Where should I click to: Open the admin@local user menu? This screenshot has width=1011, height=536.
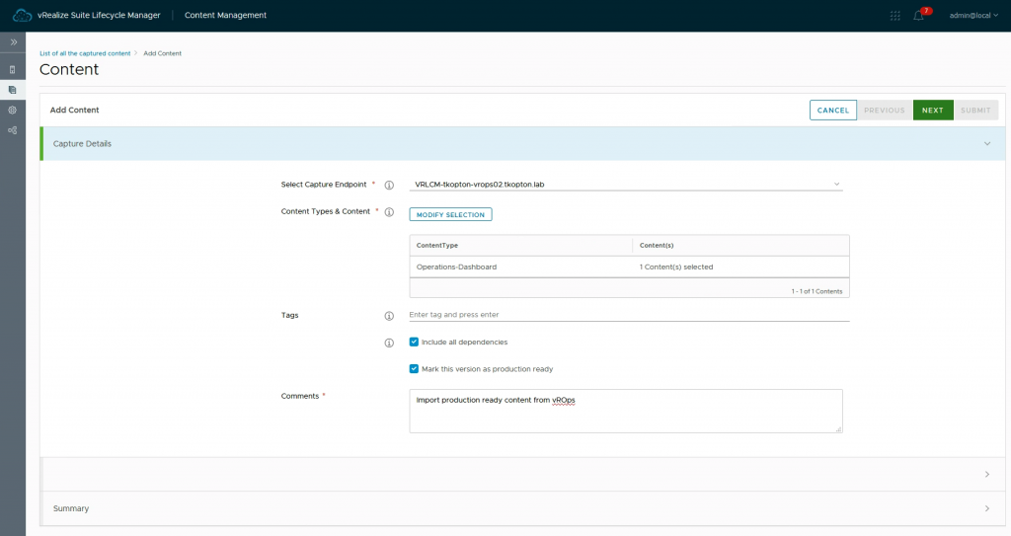(973, 16)
